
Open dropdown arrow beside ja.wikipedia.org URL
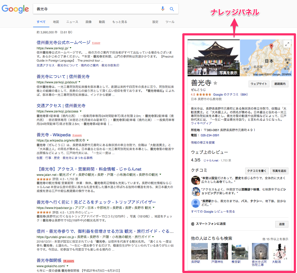pyautogui.click(x=88, y=140)
